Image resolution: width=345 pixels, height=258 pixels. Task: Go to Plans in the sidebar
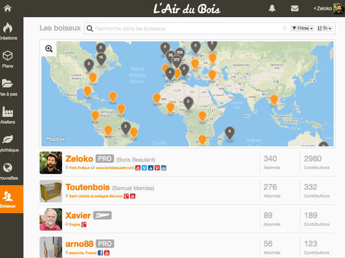tap(8, 59)
